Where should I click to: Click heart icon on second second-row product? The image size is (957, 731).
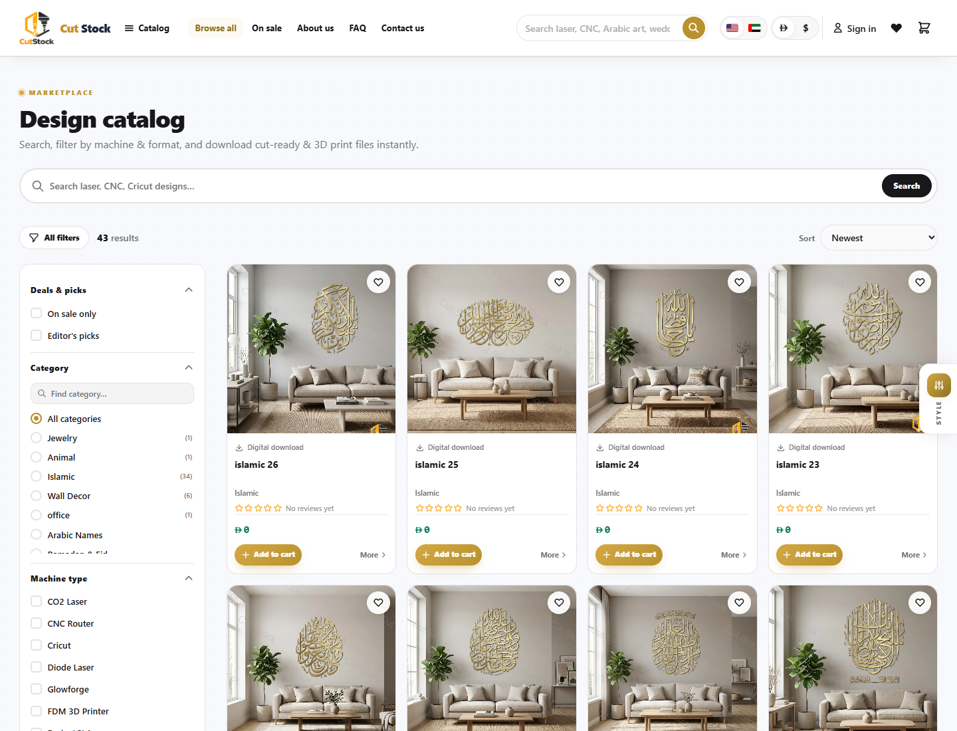559,603
